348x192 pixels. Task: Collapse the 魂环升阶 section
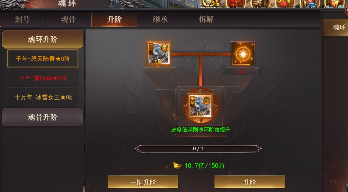click(x=43, y=39)
